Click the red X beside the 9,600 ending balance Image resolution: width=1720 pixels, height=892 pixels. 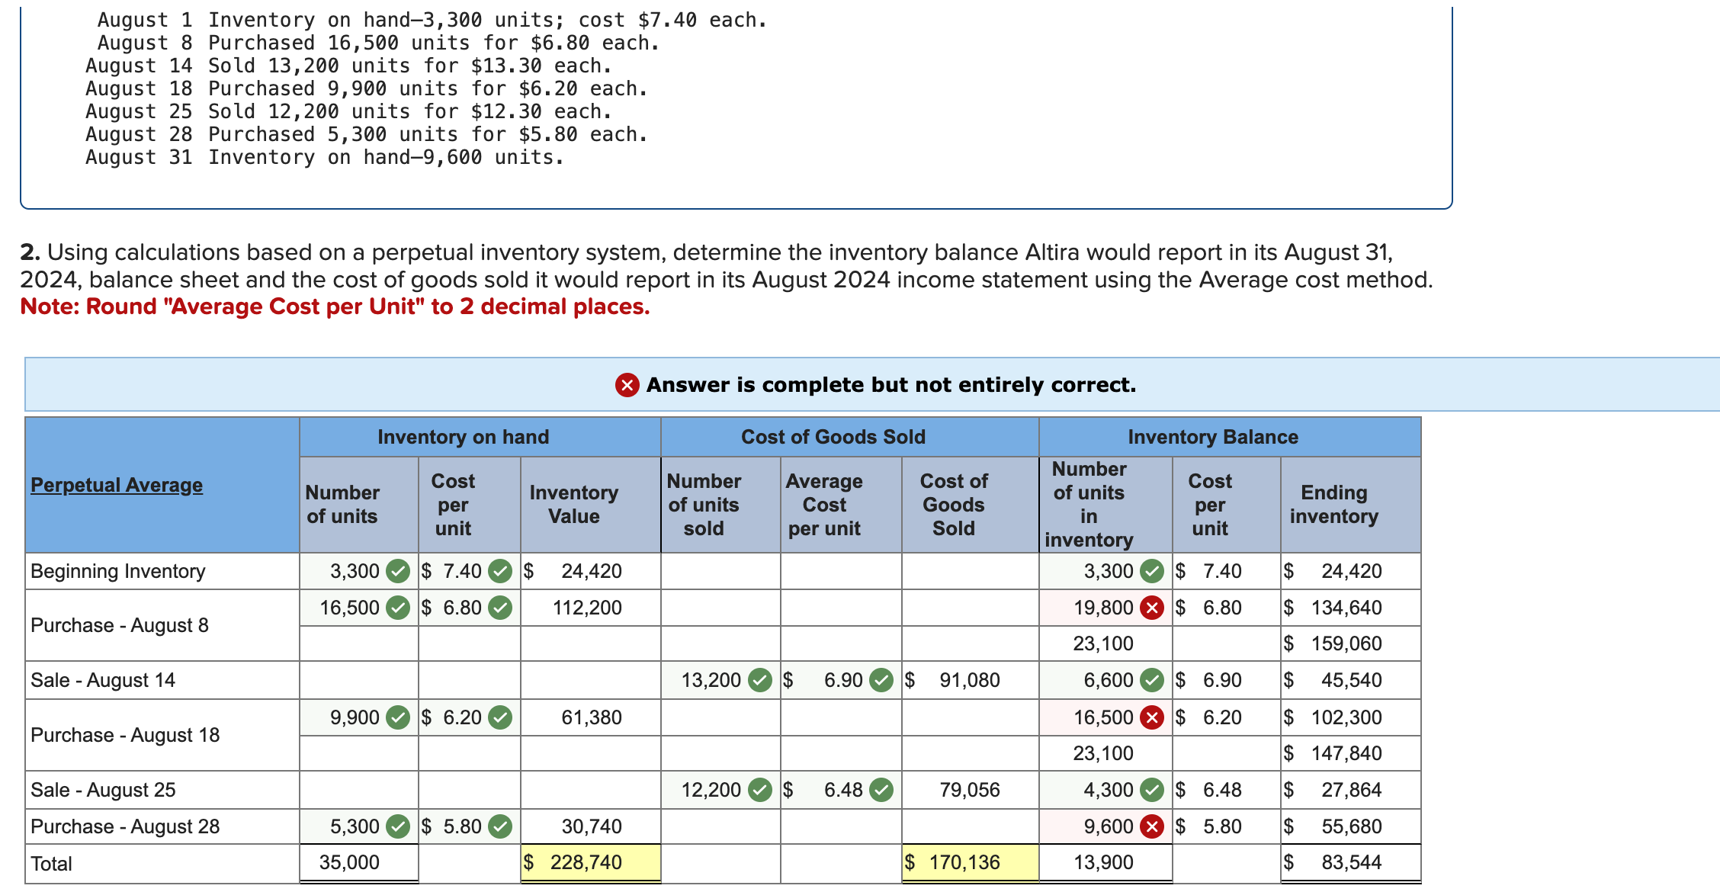point(1151,826)
